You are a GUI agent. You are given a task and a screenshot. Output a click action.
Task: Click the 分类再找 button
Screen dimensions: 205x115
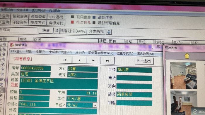(96, 32)
